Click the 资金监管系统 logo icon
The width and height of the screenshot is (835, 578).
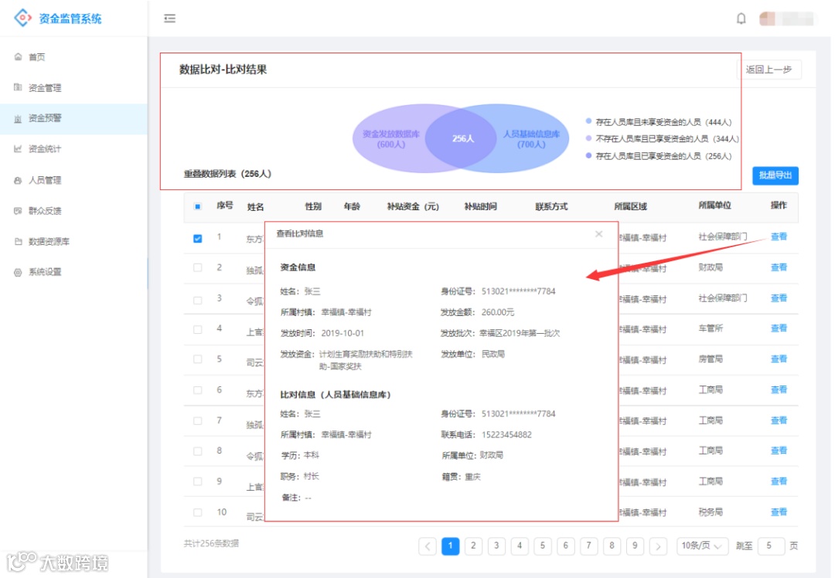[22, 18]
